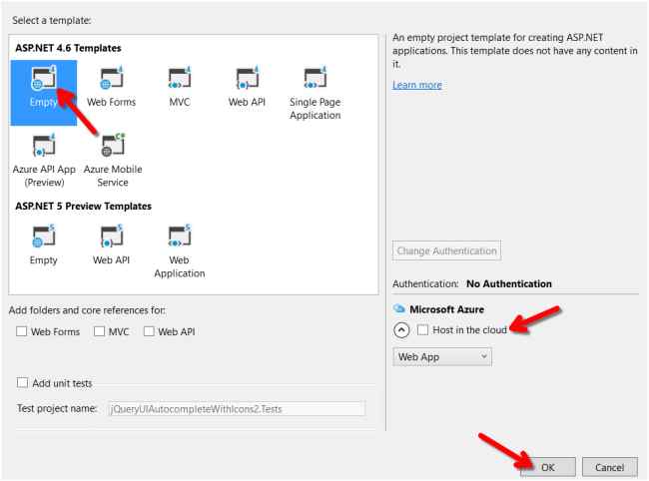Enable the Add unit tests checkbox

click(22, 382)
